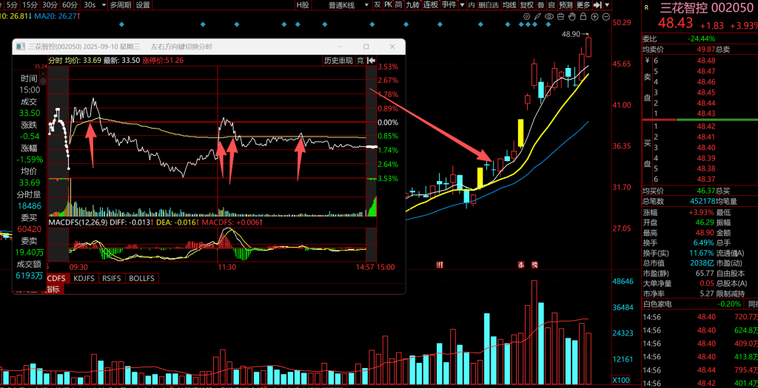
Task: Switch to the KDJFS indicator tab
Action: [x=84, y=279]
